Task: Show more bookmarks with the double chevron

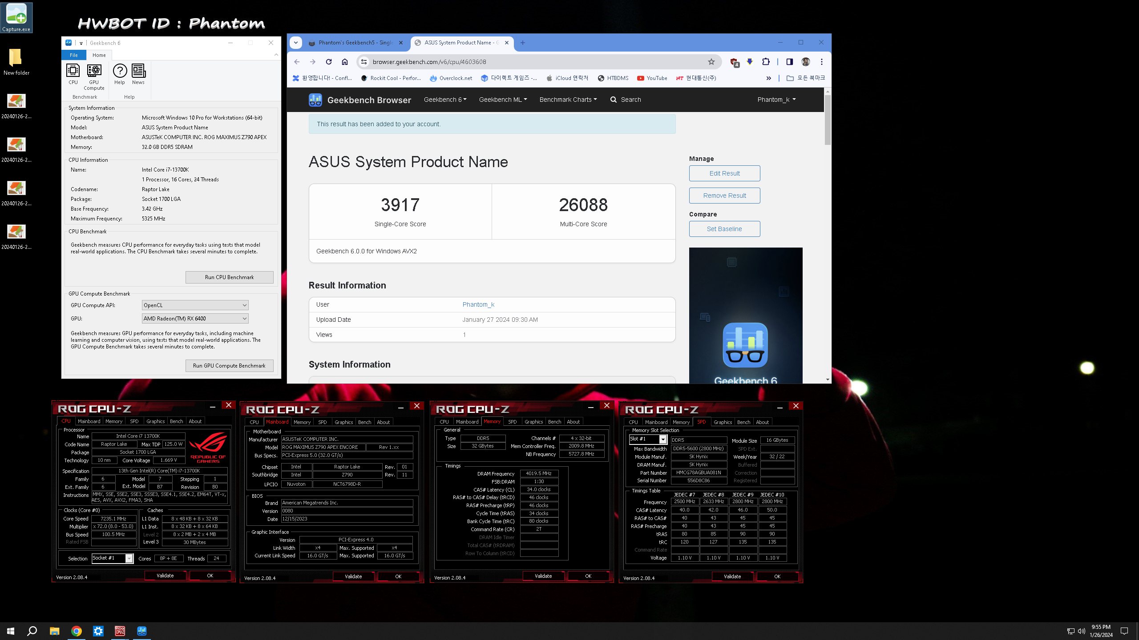Action: [x=768, y=78]
